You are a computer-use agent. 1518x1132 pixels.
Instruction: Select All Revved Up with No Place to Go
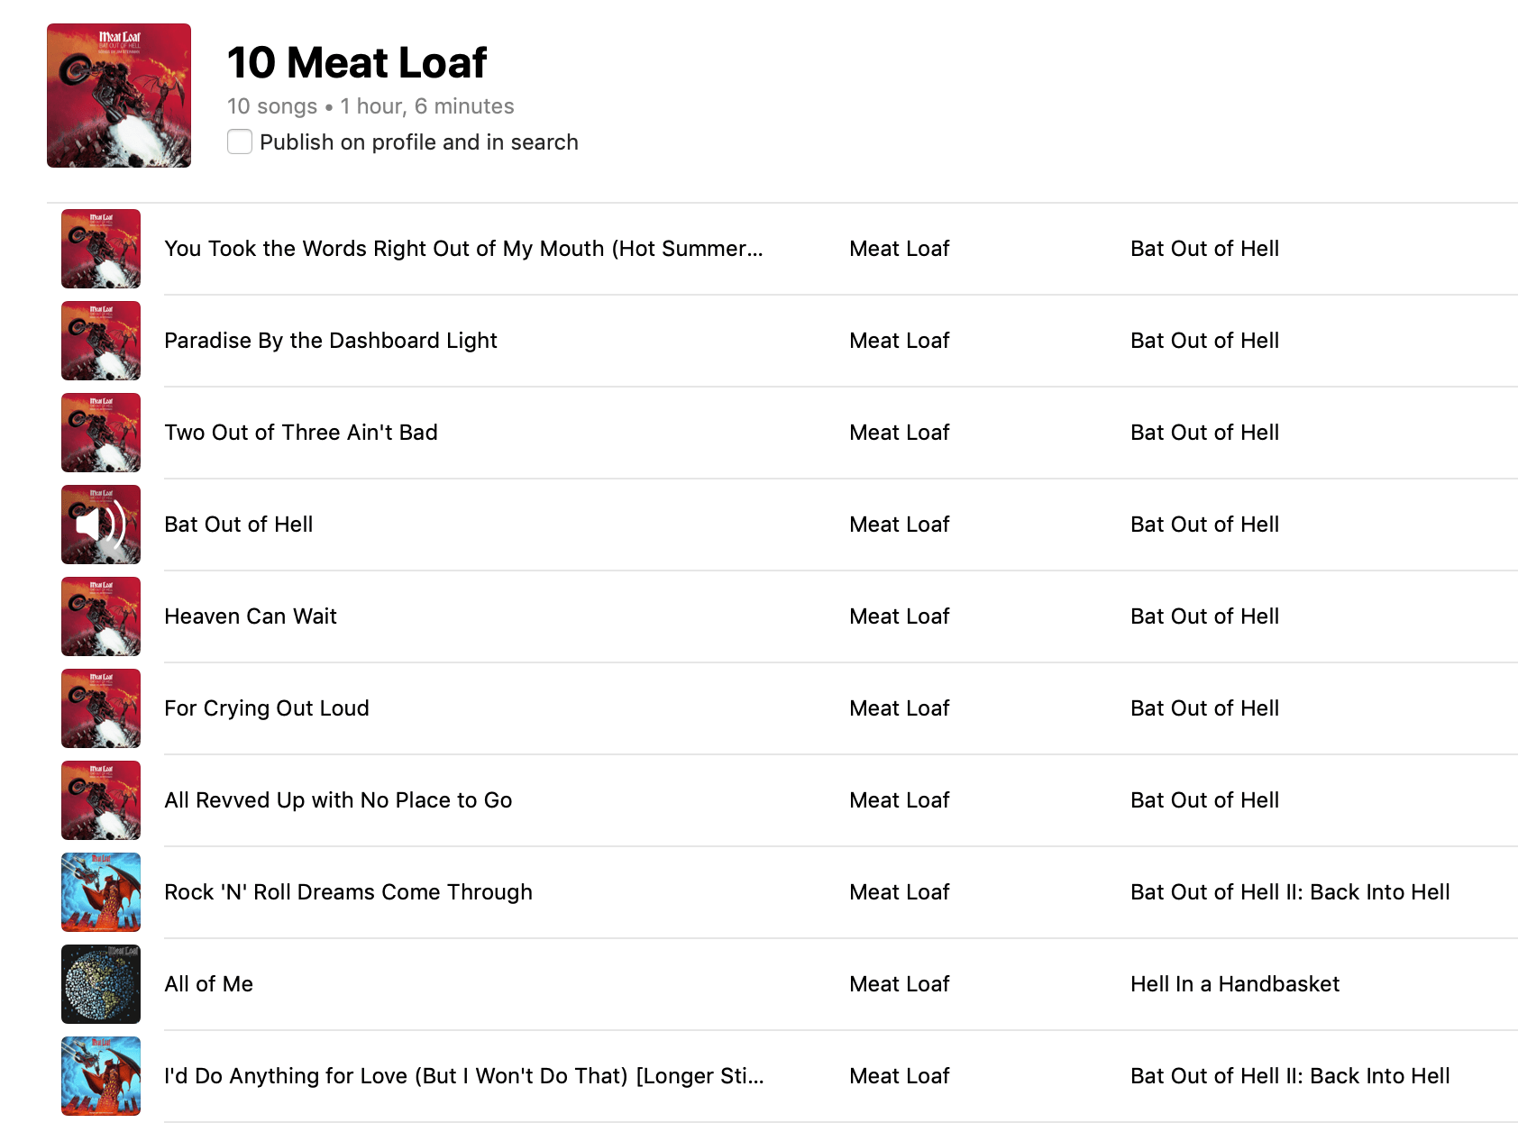pos(338,800)
